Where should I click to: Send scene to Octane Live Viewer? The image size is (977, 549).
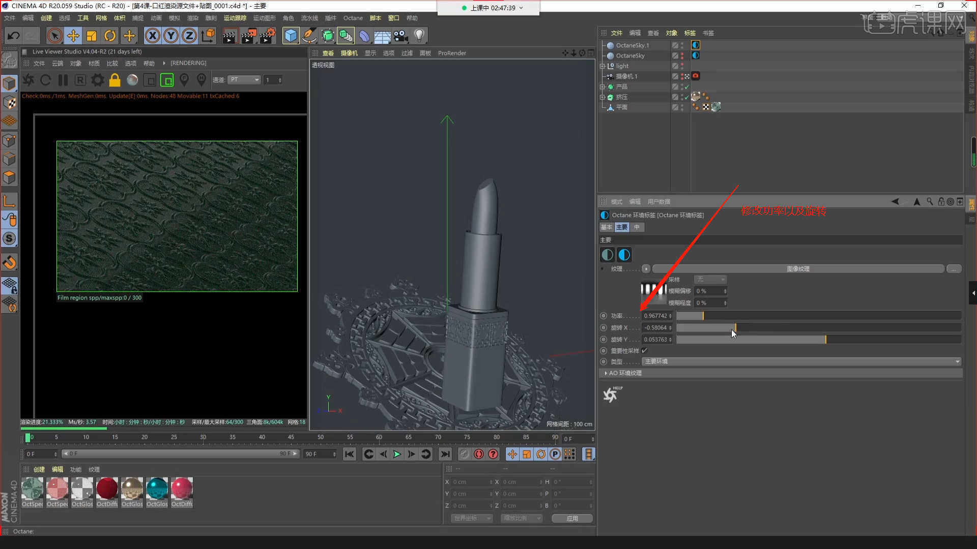28,80
